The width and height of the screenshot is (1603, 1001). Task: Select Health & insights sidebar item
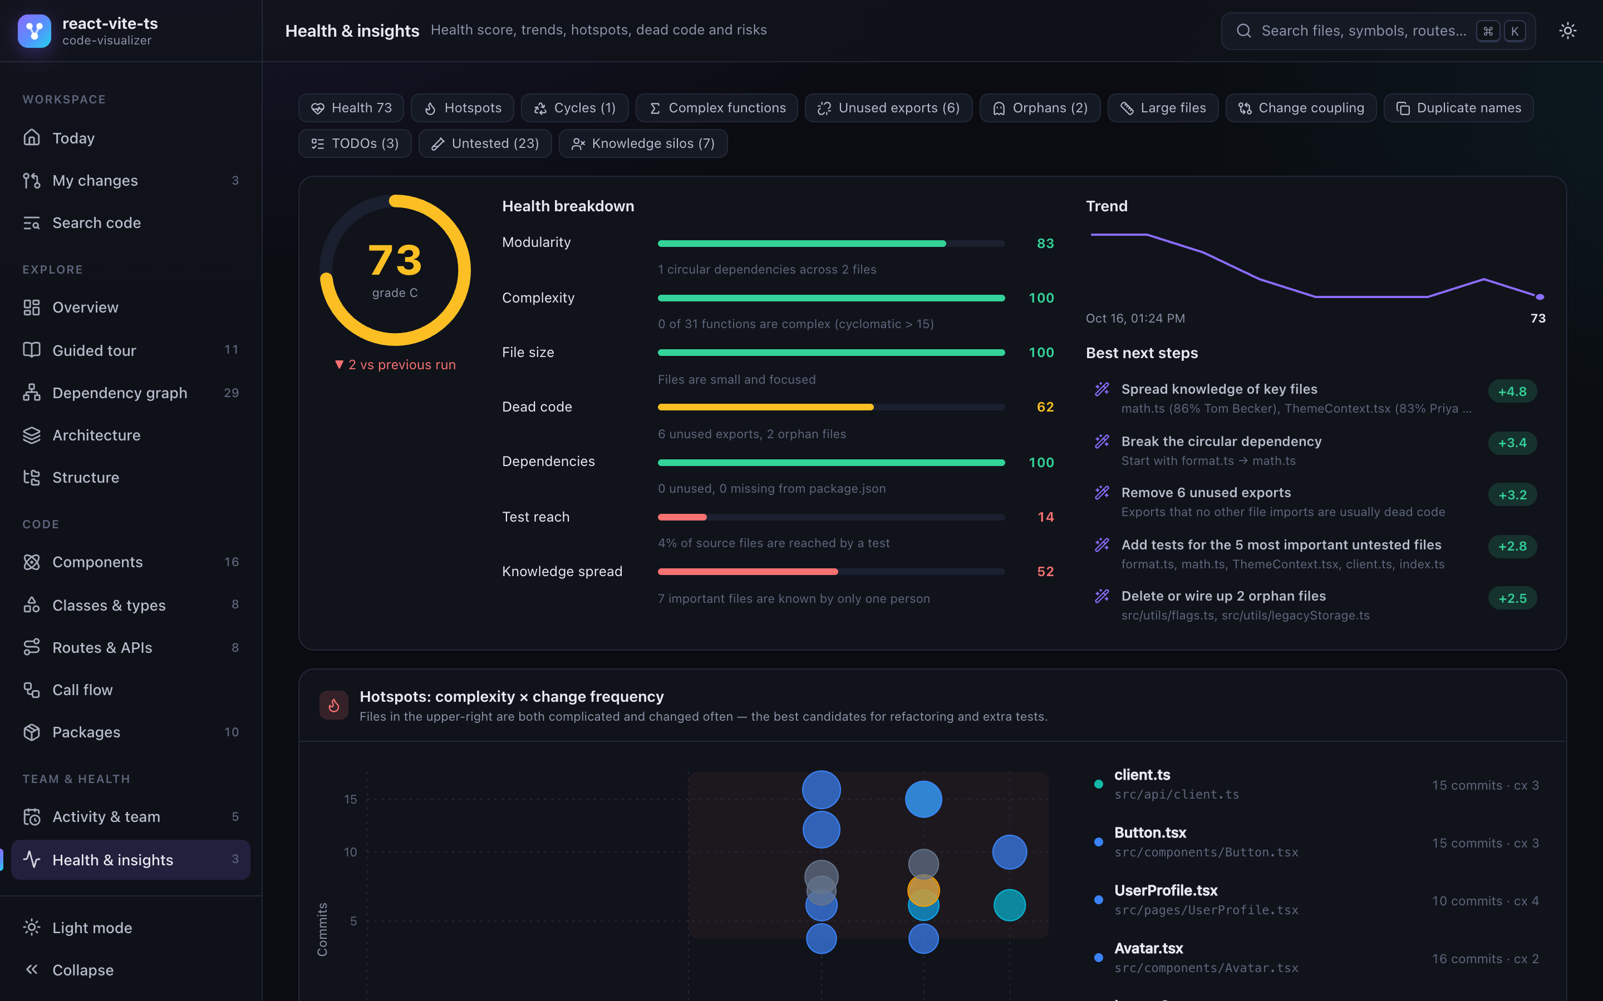(x=131, y=860)
